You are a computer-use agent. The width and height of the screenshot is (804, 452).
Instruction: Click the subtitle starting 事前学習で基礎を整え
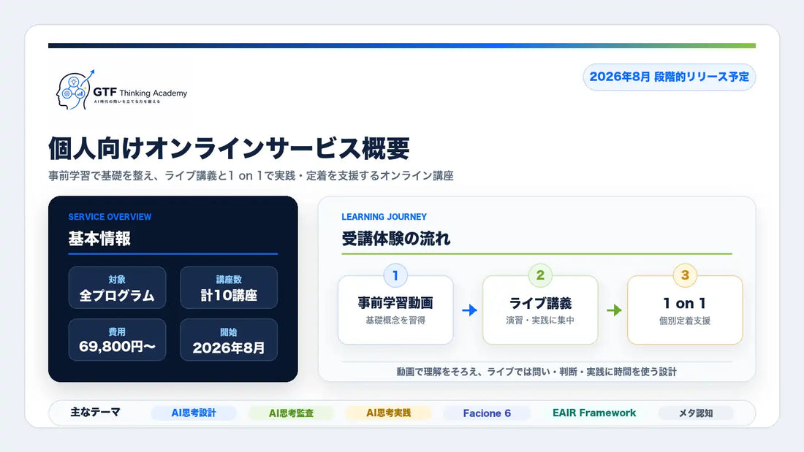click(x=251, y=176)
